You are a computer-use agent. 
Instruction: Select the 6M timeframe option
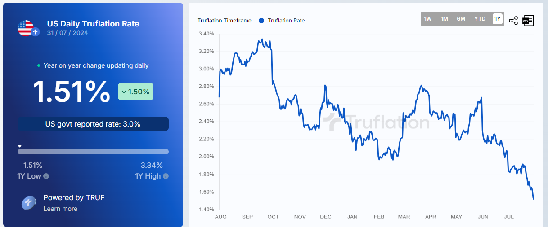tap(461, 19)
